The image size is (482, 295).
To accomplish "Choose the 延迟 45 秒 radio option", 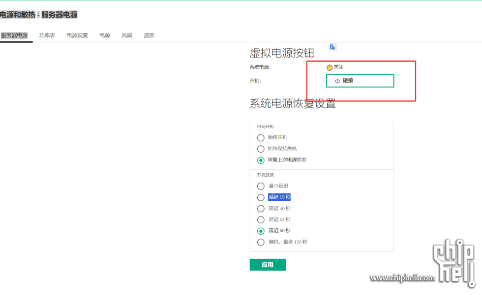I will 261,219.
